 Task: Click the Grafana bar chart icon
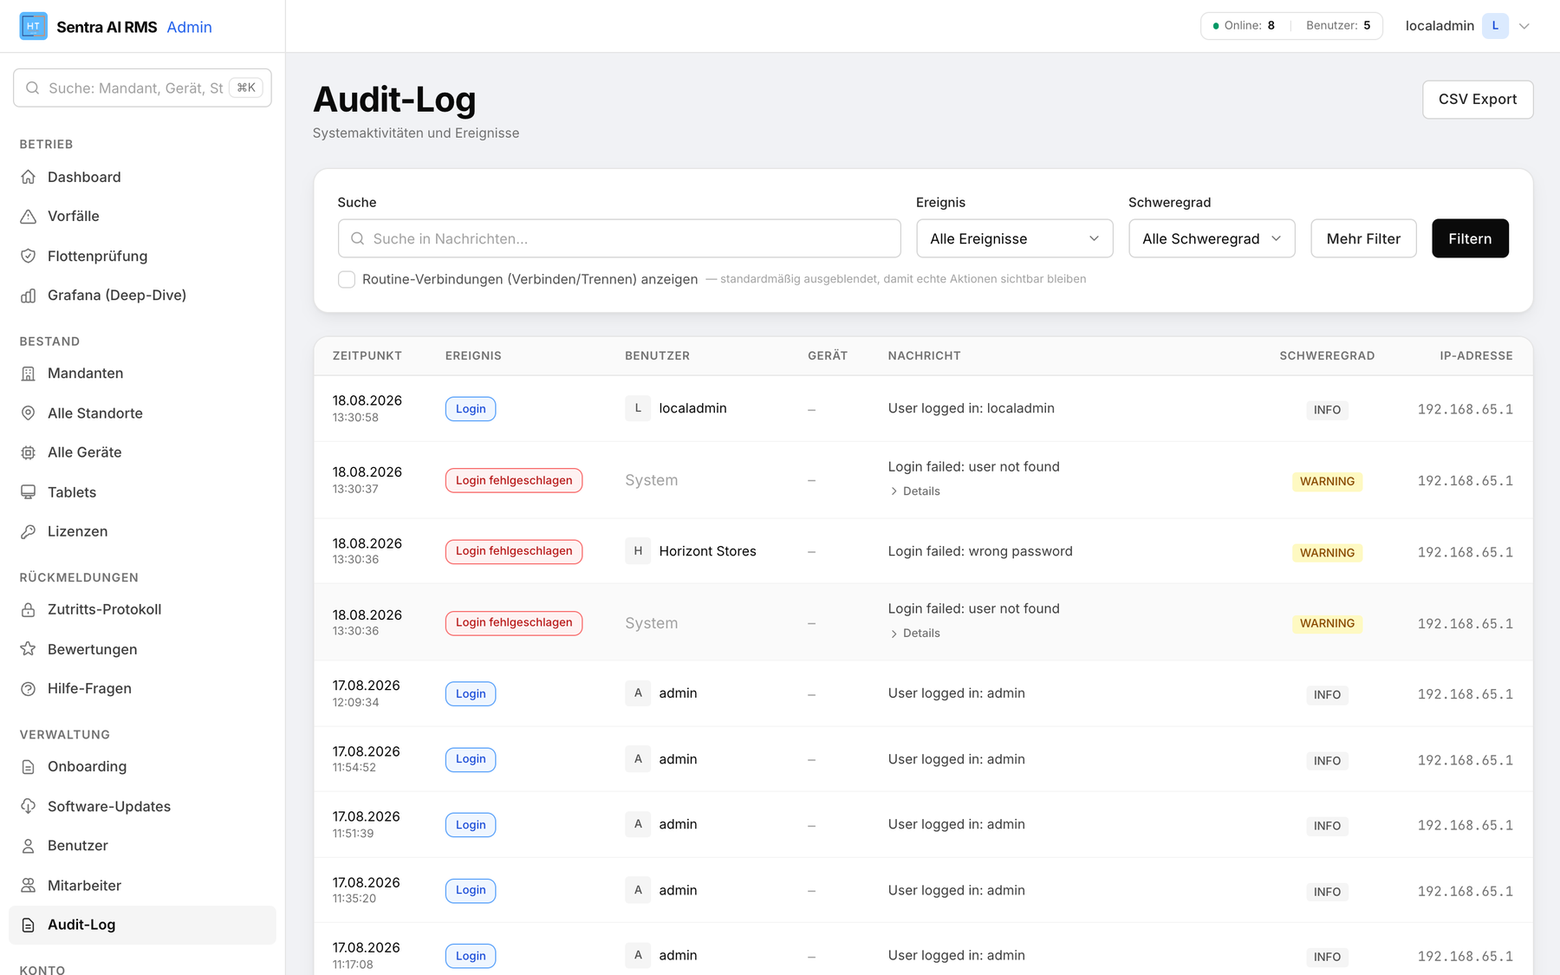(29, 296)
